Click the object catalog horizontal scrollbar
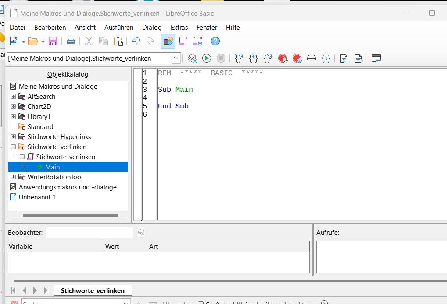This screenshot has height=304, width=447. point(70,215)
